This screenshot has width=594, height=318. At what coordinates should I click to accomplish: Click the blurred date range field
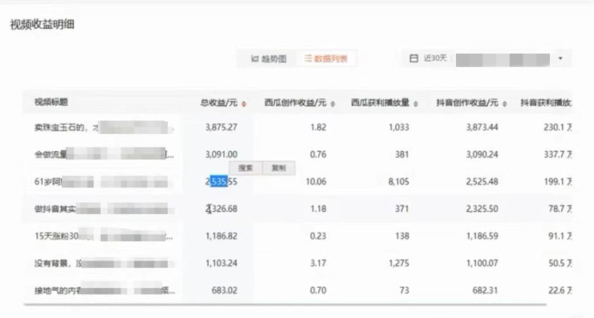pos(503,60)
